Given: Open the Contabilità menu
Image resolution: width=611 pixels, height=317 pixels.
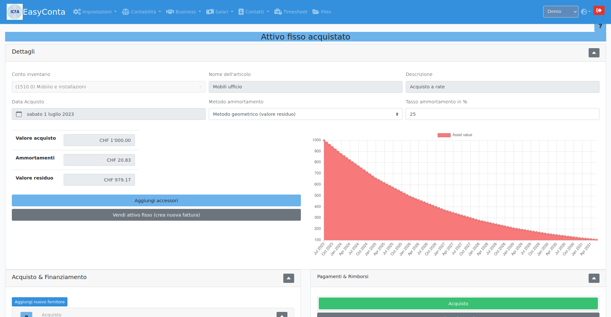Looking at the screenshot, I should point(141,12).
